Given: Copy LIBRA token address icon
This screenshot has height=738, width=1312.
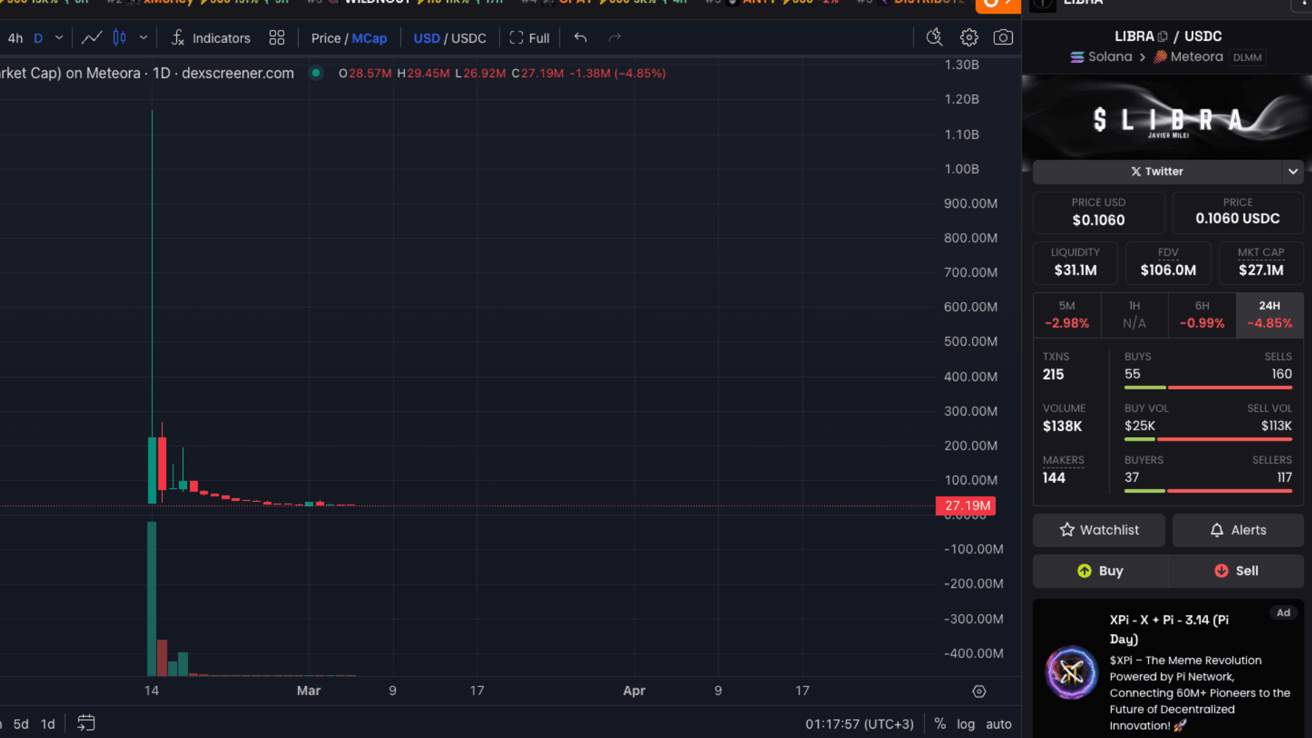Looking at the screenshot, I should tap(1162, 36).
